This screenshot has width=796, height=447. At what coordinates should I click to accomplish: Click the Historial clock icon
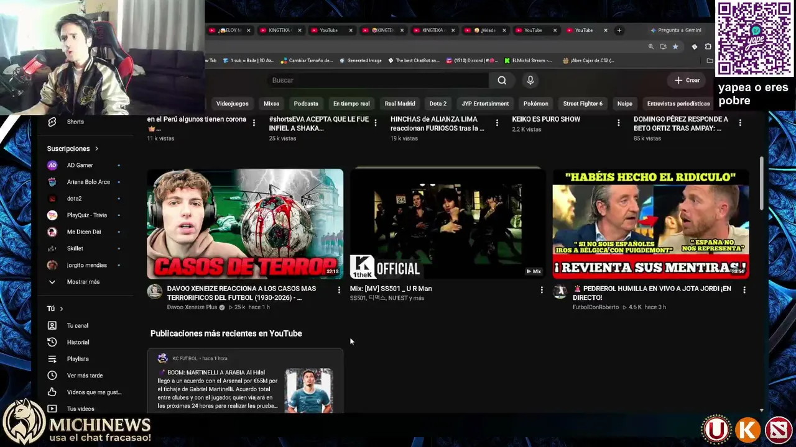[x=52, y=342]
